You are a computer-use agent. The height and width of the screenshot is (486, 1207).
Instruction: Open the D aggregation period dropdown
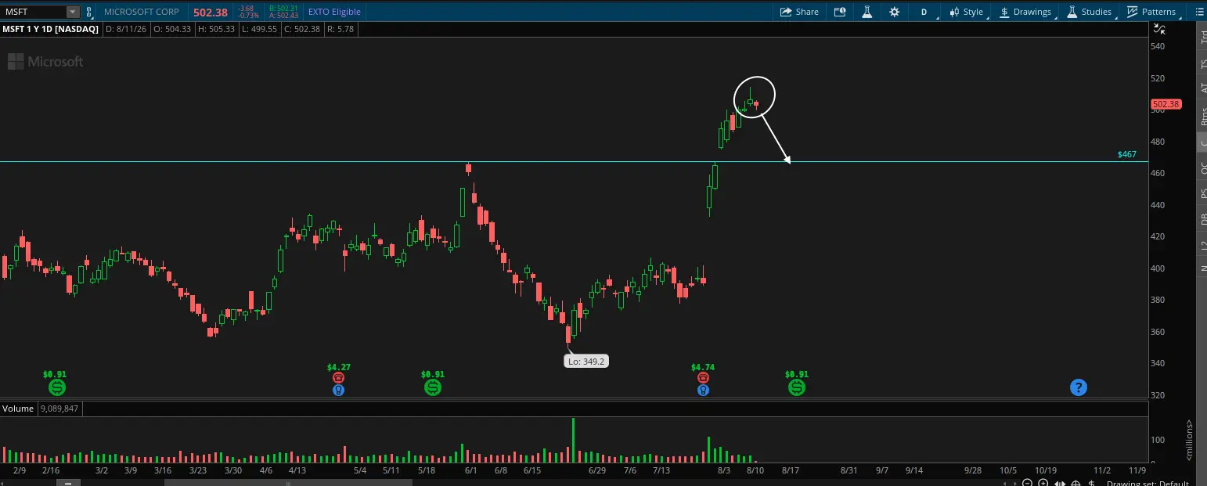pos(924,12)
